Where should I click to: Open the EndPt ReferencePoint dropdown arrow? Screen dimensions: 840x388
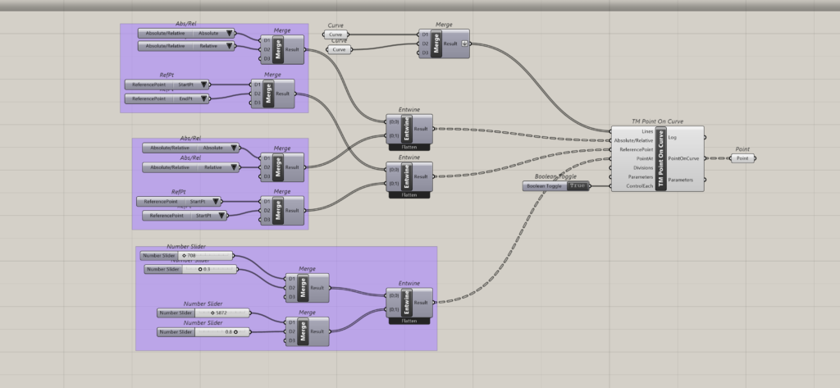pyautogui.click(x=204, y=98)
